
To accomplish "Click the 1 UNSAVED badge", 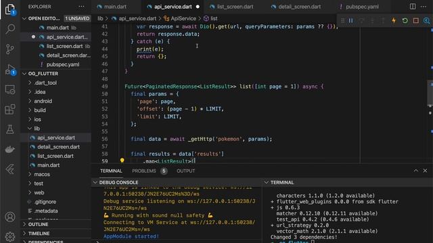I will click(x=77, y=18).
